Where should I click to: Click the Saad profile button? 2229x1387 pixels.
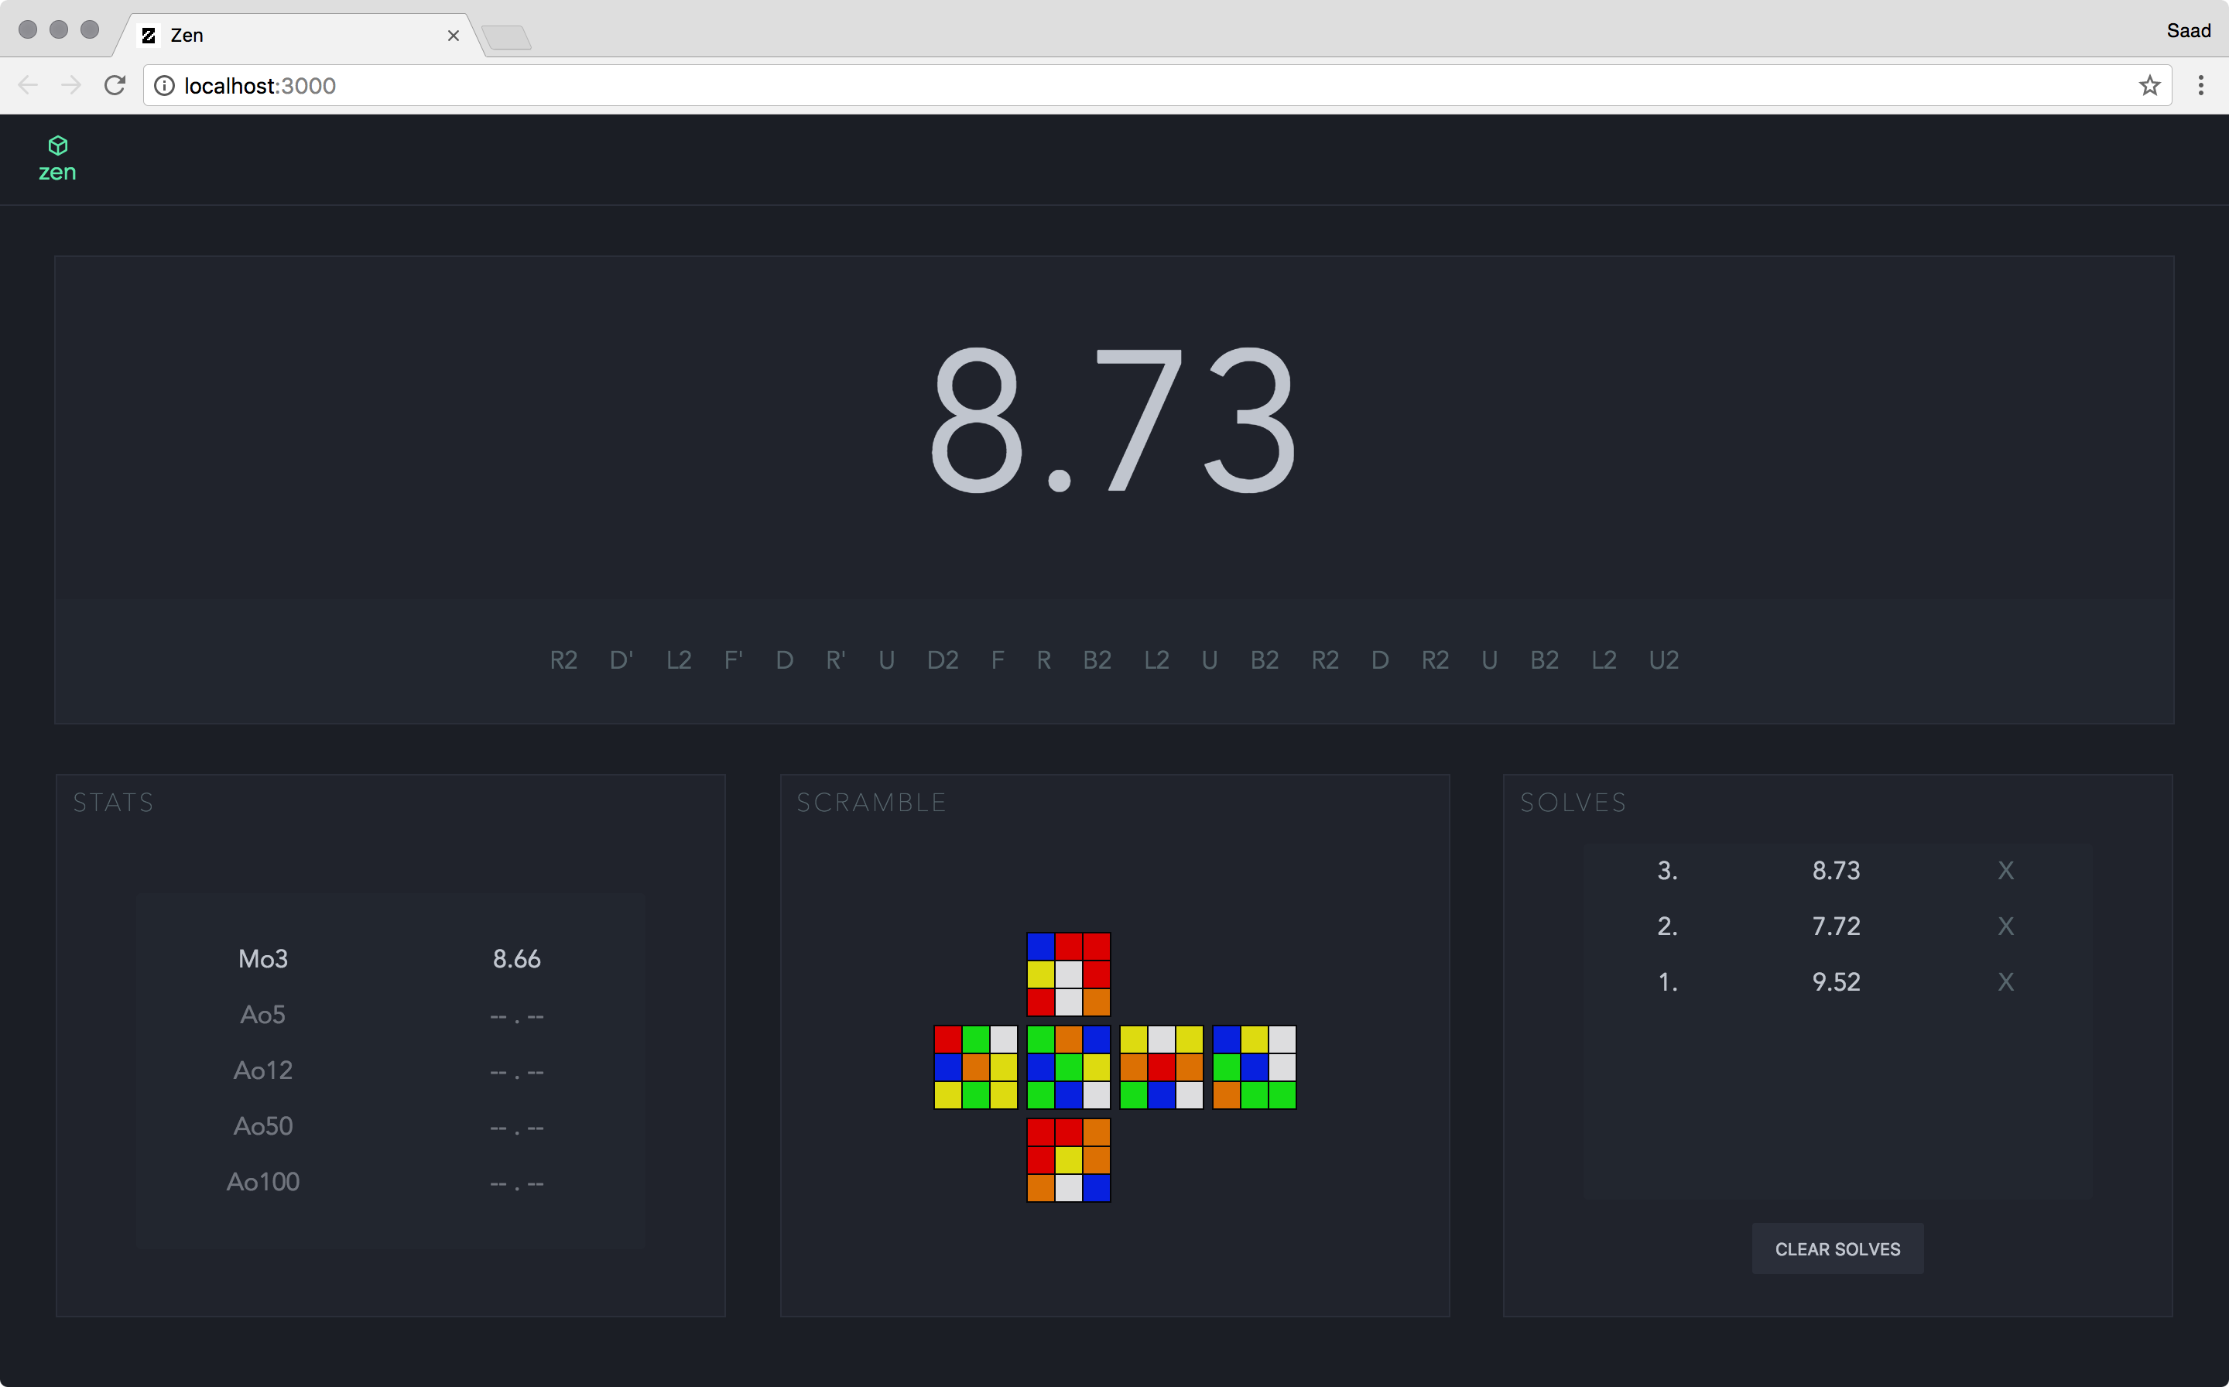pos(2188,30)
